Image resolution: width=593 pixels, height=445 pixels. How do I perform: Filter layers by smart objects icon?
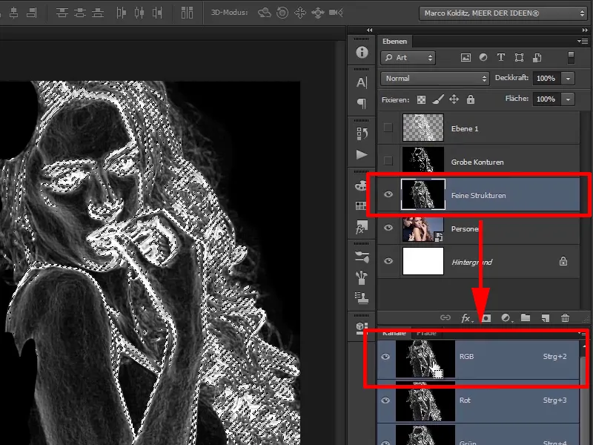[x=537, y=58]
